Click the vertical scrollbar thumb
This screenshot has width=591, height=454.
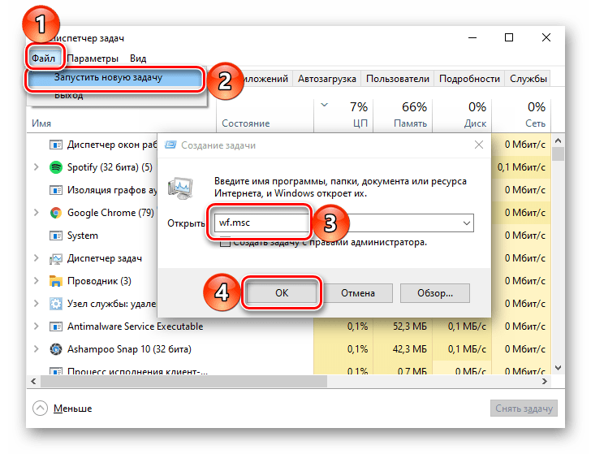click(559, 154)
